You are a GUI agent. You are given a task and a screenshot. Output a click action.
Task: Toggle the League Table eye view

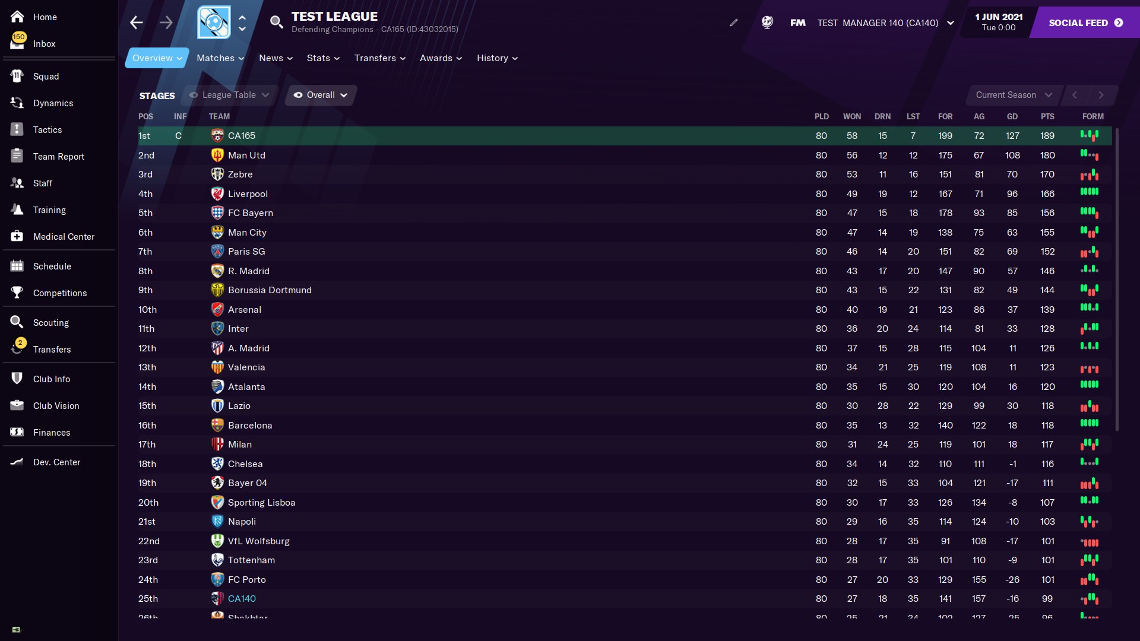[x=229, y=95]
